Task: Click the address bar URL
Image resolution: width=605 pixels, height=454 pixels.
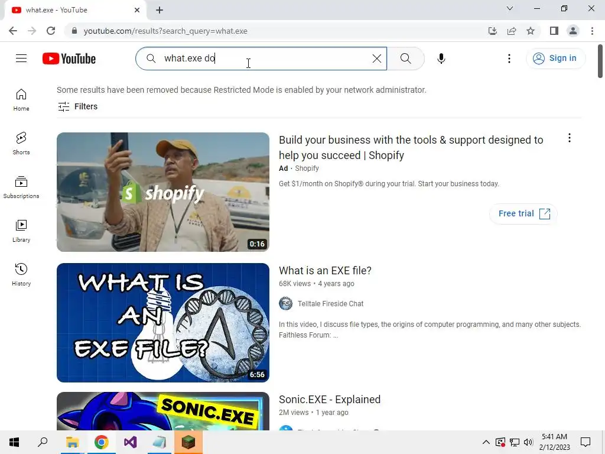Action: [x=165, y=31]
